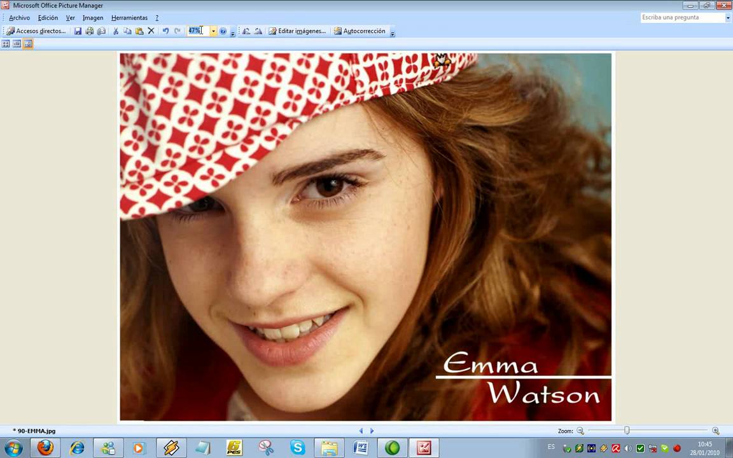This screenshot has width=733, height=458.
Task: Open the PES 6 taskbar icon
Action: point(234,448)
